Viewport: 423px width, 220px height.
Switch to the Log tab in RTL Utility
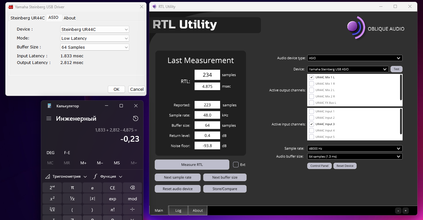(x=178, y=210)
